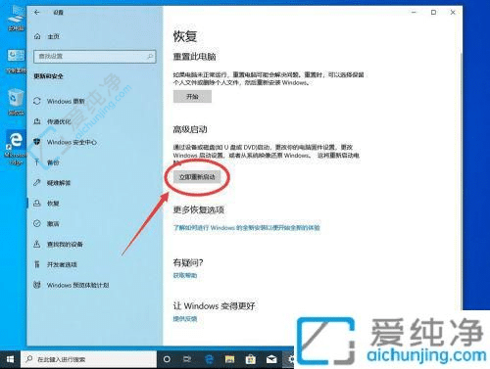Select the 备份 backup sidebar entry
Screen dimensions: 490x369
point(46,162)
